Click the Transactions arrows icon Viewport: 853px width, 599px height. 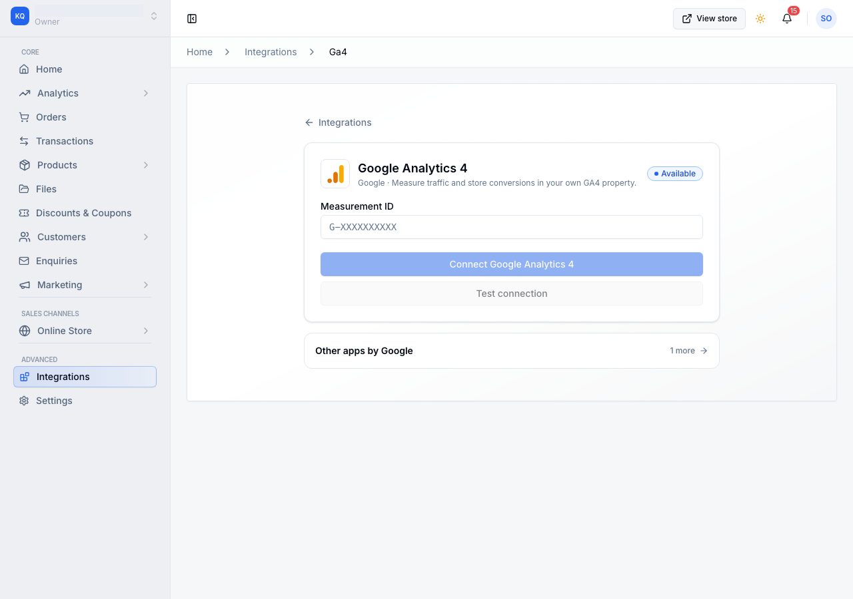(x=24, y=141)
